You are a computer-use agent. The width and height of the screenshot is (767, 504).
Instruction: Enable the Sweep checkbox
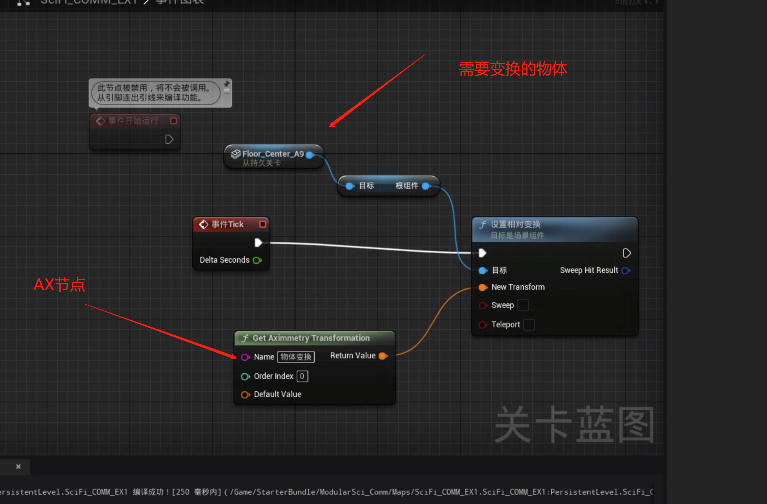(523, 305)
